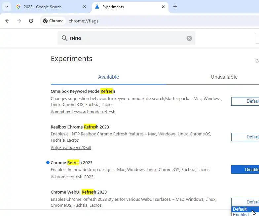Clear the flags search text
The width and height of the screenshot is (259, 216).
[x=189, y=38]
